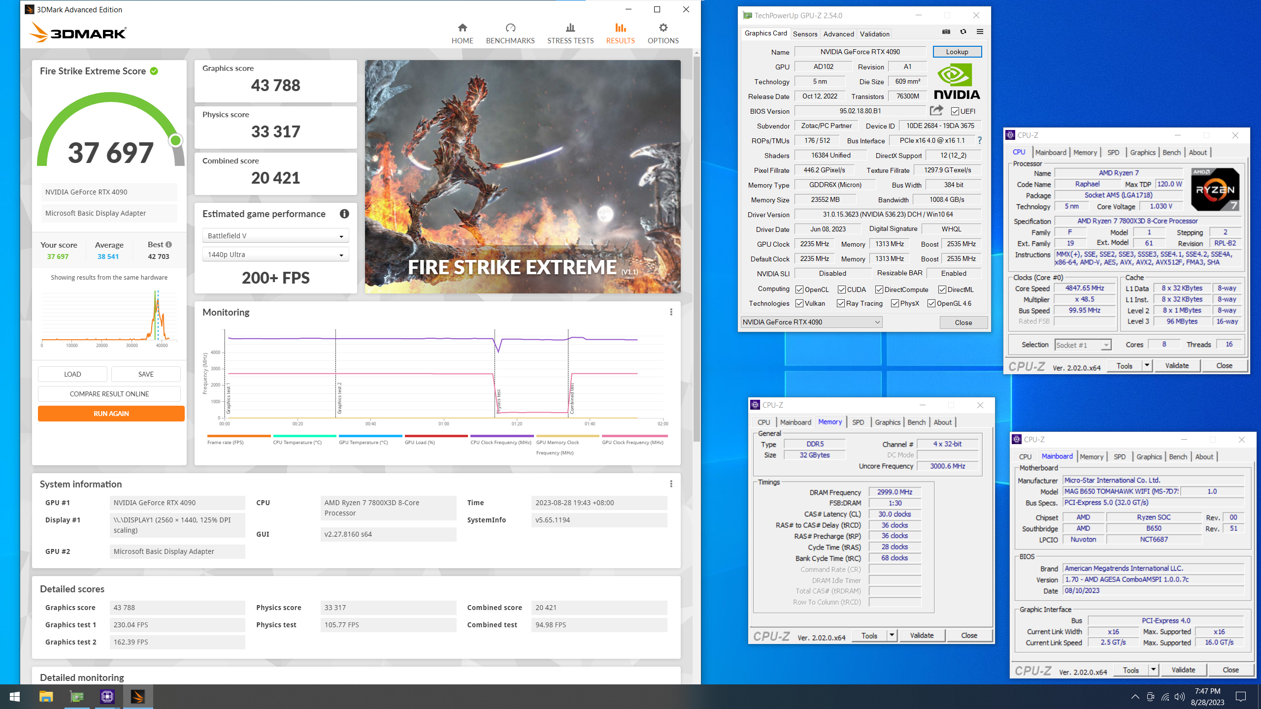Open the Monitoring panel three-dot menu
1261x709 pixels.
(x=671, y=312)
